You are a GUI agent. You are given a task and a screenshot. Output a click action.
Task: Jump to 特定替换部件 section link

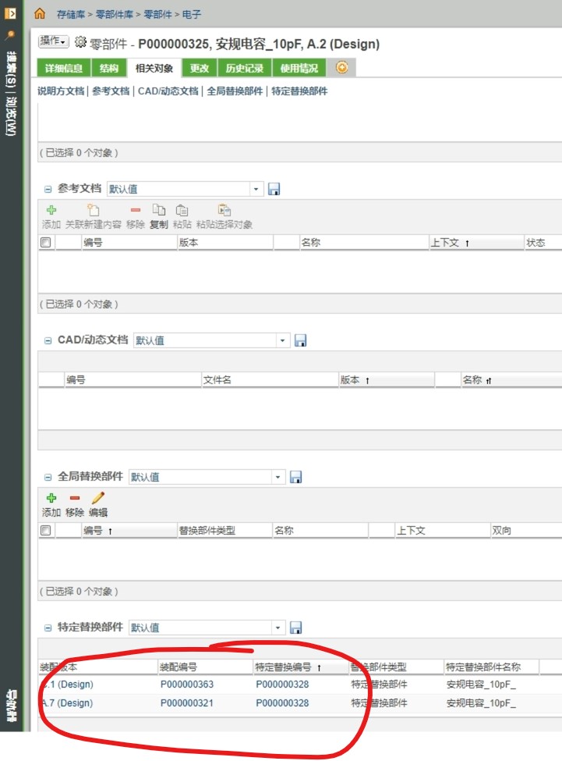[x=299, y=91]
